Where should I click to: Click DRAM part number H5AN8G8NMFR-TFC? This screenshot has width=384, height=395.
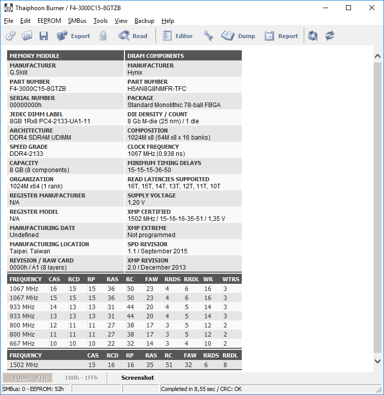click(157, 89)
